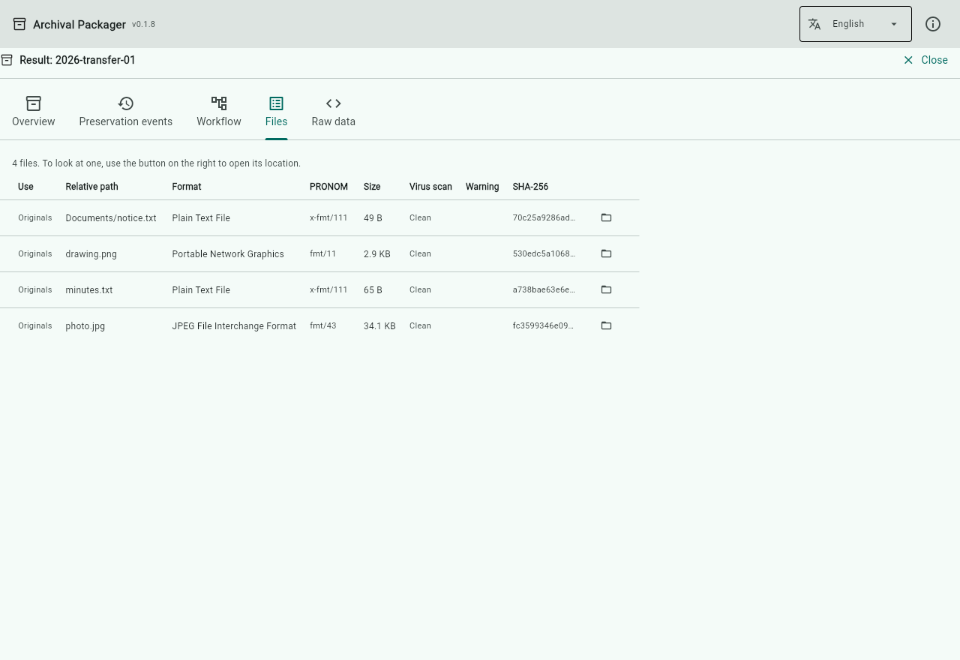The height and width of the screenshot is (660, 960).
Task: Click the "4 files" helper text
Action: [156, 163]
